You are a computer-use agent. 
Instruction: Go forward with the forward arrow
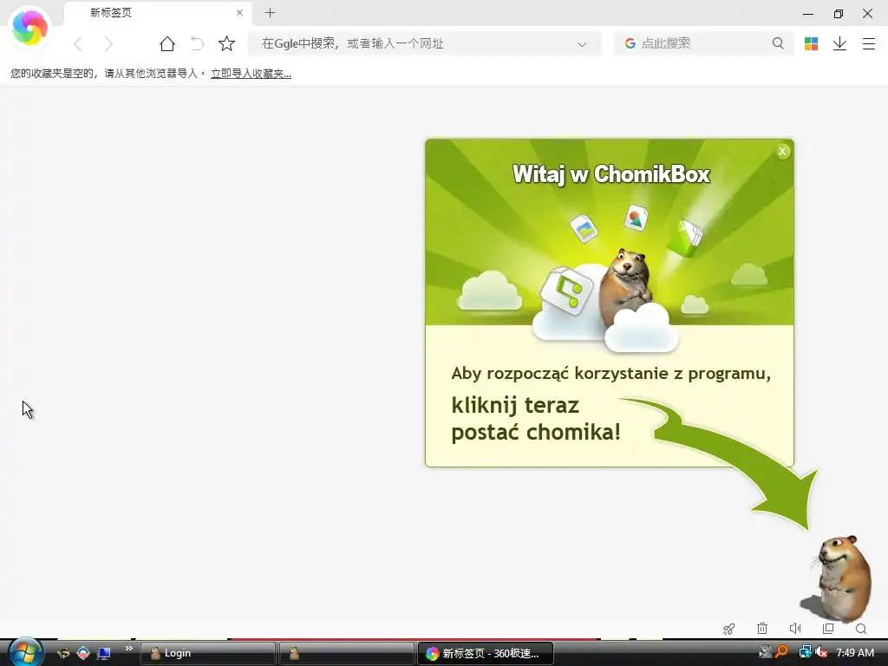coord(108,43)
